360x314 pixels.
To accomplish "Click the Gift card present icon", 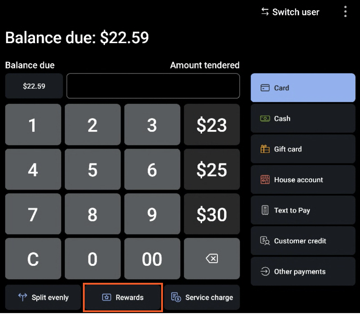I will pos(265,149).
